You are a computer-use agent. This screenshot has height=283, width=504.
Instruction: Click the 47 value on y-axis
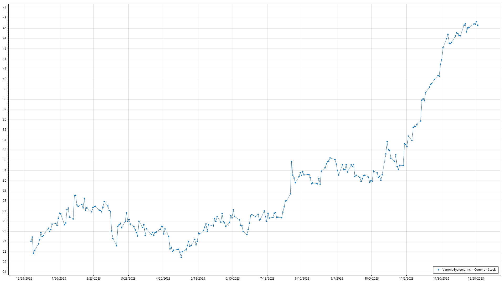coord(4,8)
